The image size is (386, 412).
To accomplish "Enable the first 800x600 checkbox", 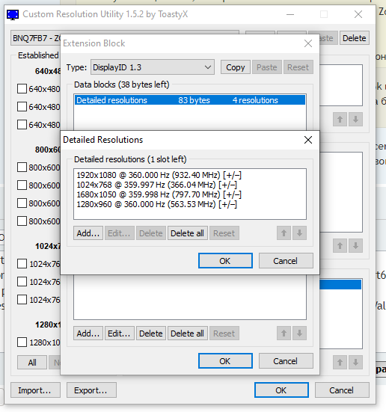I will pos(22,167).
